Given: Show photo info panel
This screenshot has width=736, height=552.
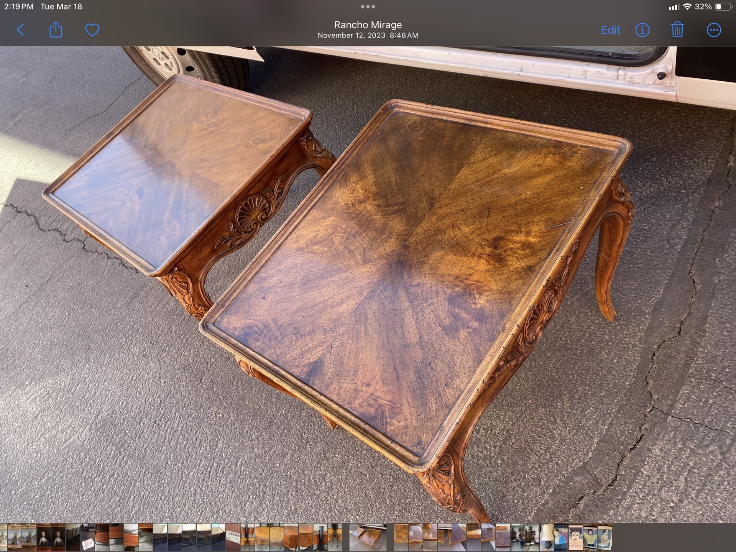Looking at the screenshot, I should pos(642,30).
